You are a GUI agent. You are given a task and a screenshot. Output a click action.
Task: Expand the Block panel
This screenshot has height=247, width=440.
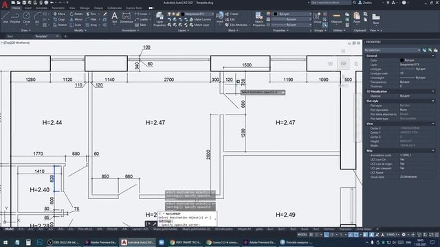point(233,30)
